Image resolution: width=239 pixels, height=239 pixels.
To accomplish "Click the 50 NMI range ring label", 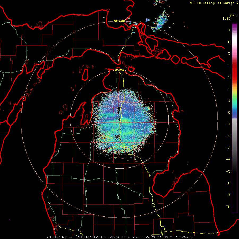I will (x=119, y=70).
